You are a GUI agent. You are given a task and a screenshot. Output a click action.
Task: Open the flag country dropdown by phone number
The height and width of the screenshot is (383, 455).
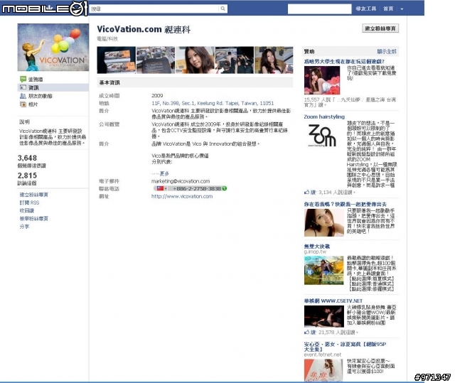[x=161, y=188]
